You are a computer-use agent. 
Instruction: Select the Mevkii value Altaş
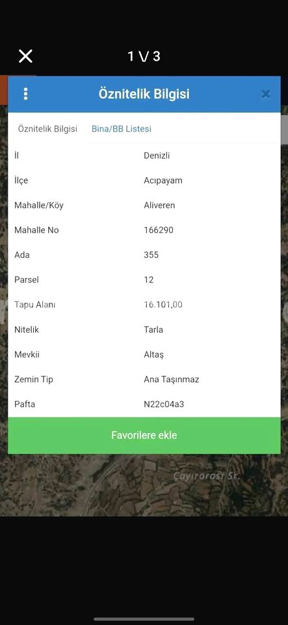point(153,354)
